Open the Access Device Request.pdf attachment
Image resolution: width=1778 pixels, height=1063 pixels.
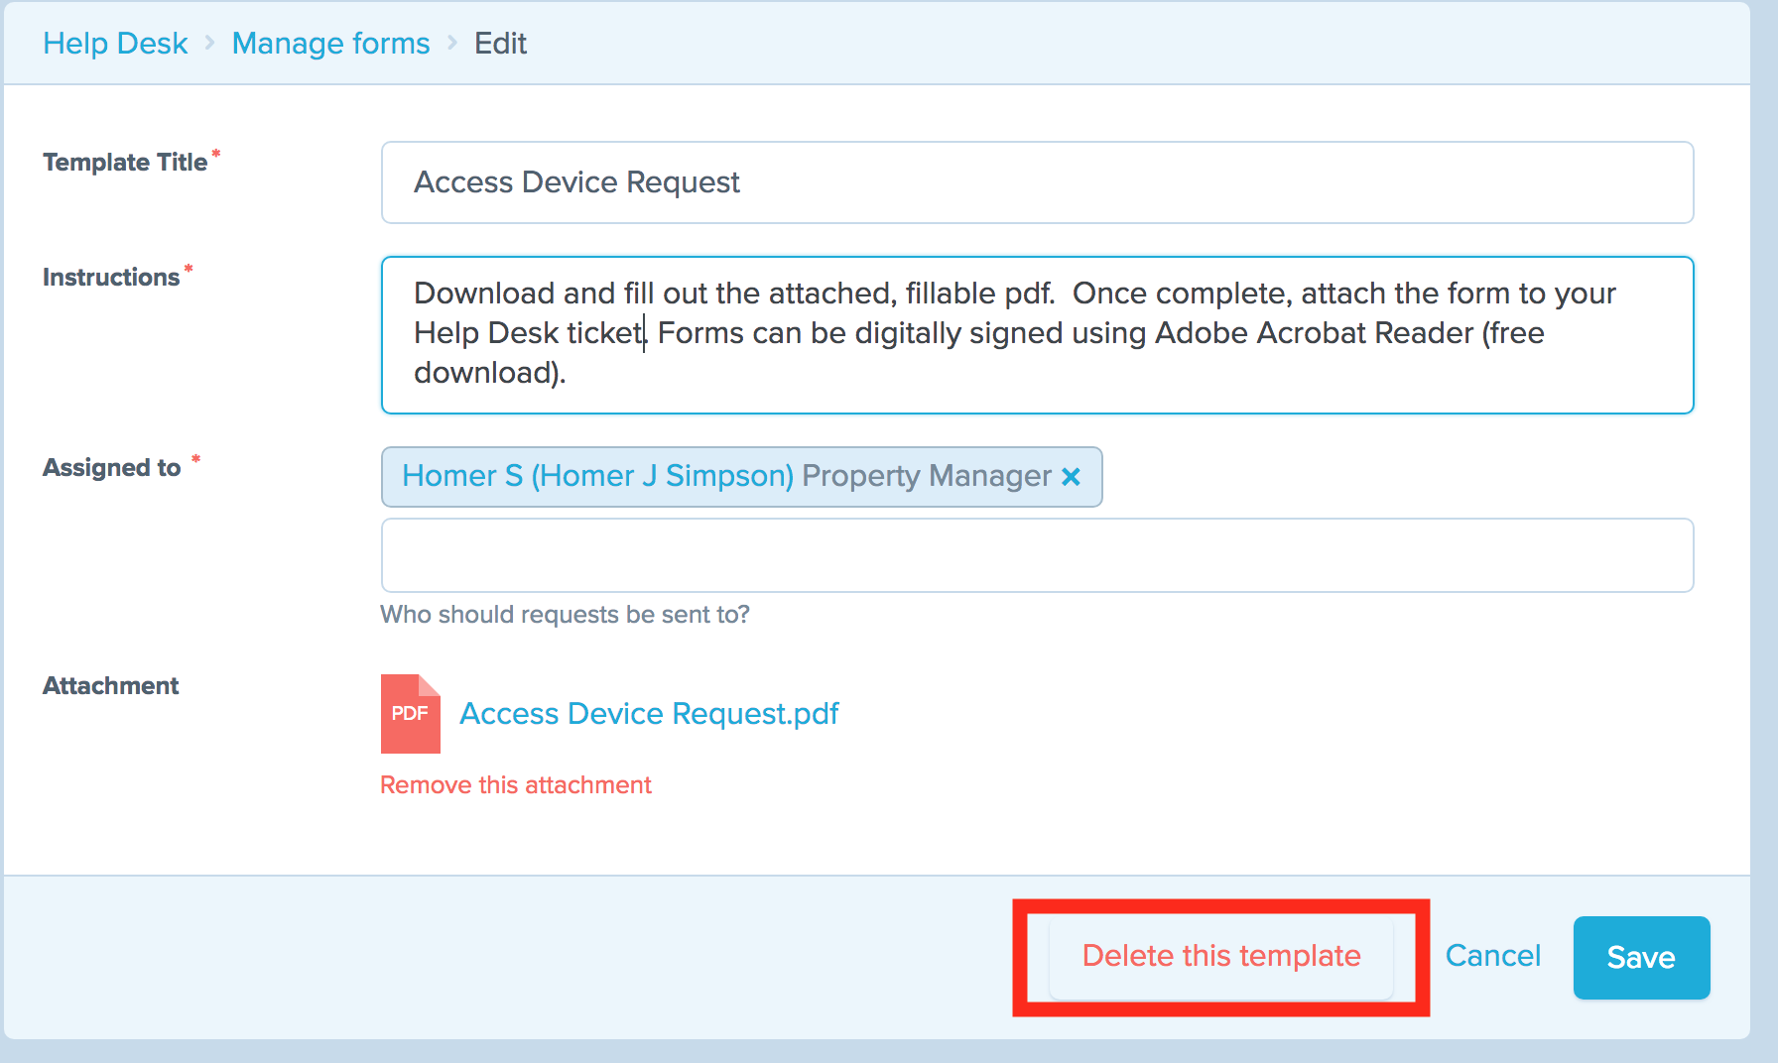click(x=649, y=714)
